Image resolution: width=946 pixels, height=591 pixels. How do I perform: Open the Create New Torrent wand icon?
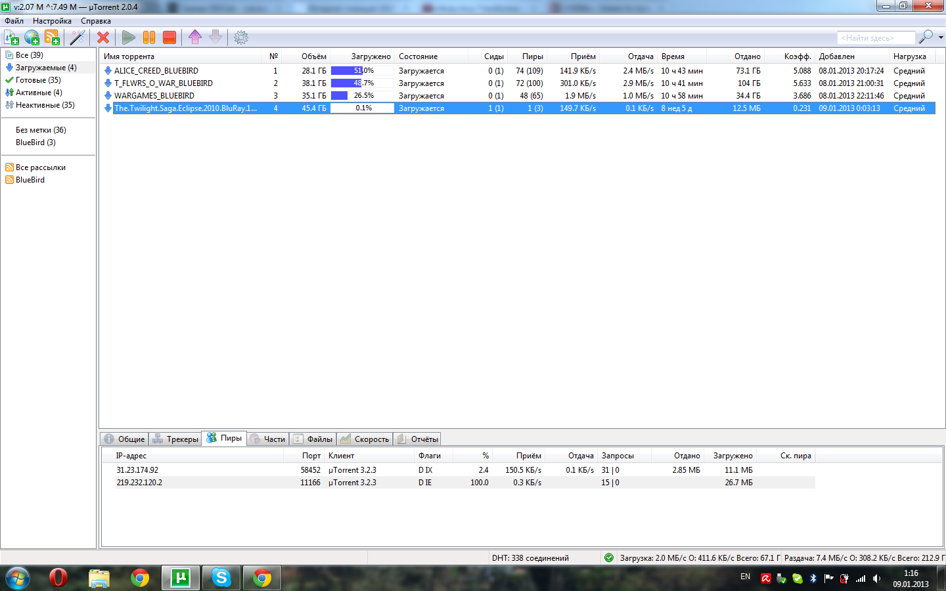(78, 37)
